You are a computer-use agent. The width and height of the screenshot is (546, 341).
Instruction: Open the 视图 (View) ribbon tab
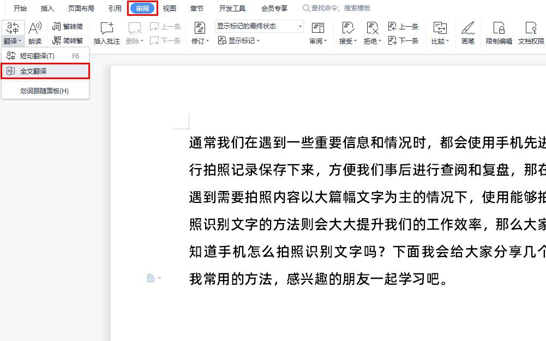point(169,8)
